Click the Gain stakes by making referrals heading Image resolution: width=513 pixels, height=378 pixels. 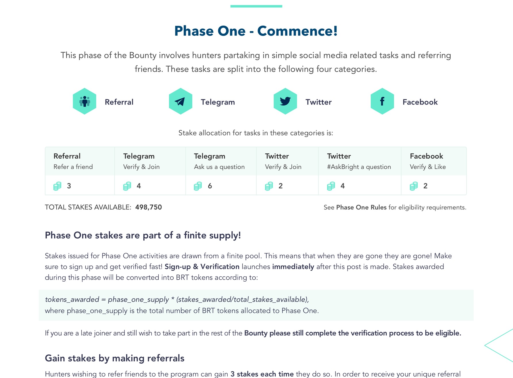(x=115, y=358)
